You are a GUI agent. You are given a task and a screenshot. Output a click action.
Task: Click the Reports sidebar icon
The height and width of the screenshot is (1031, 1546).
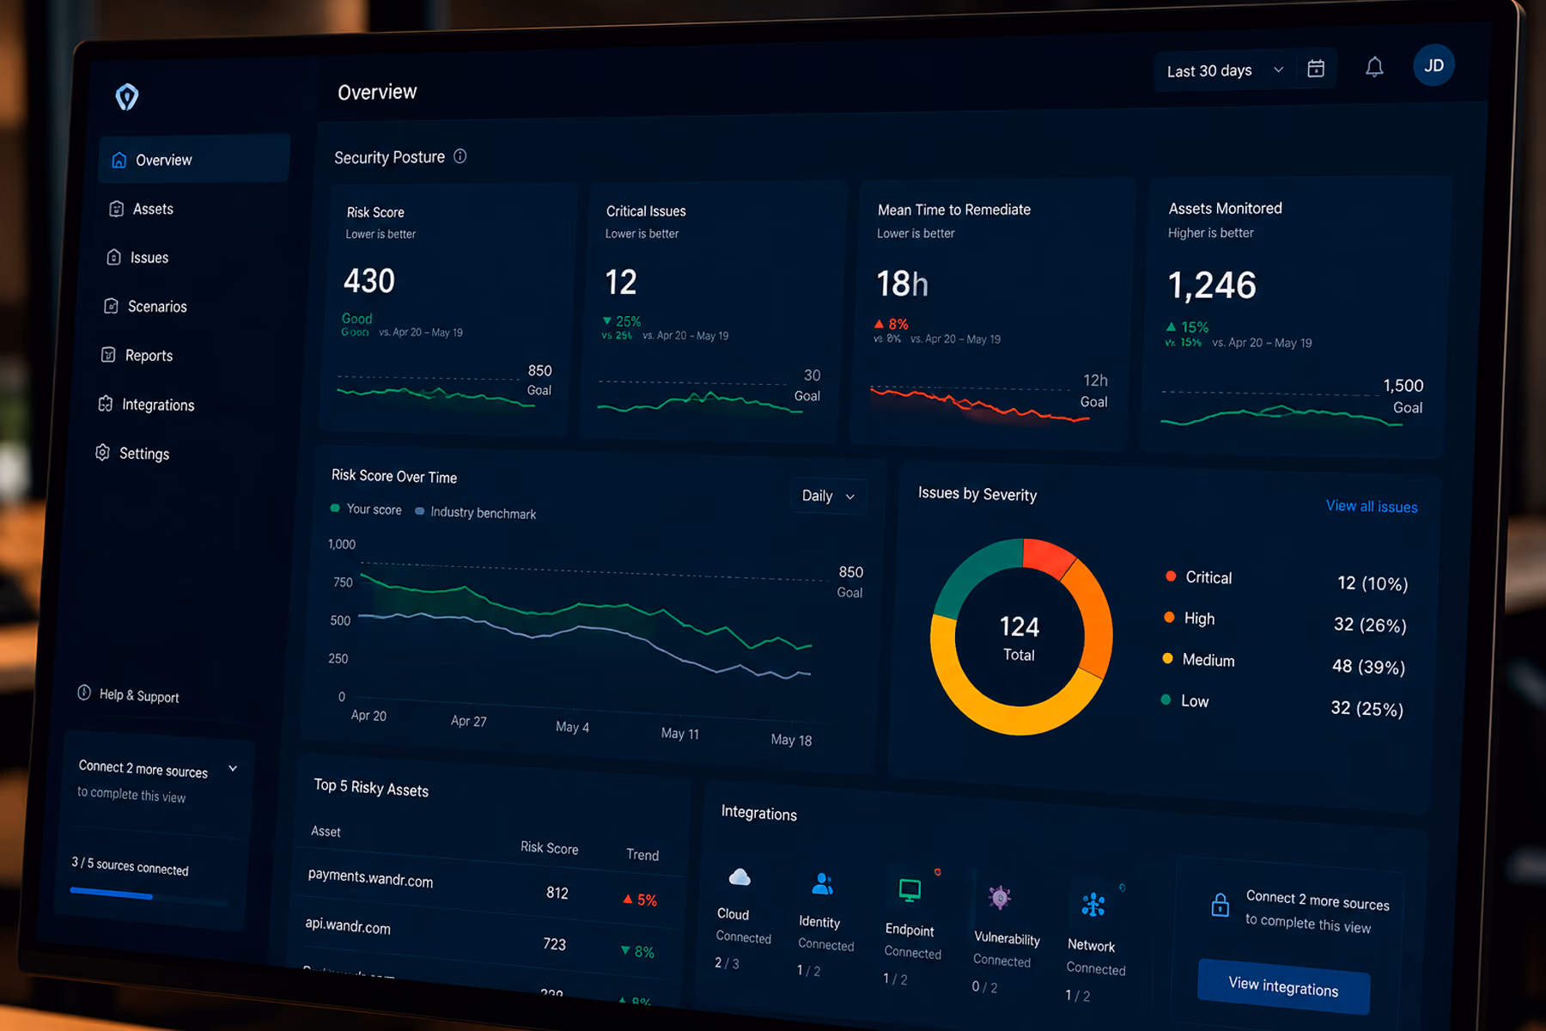(x=108, y=354)
